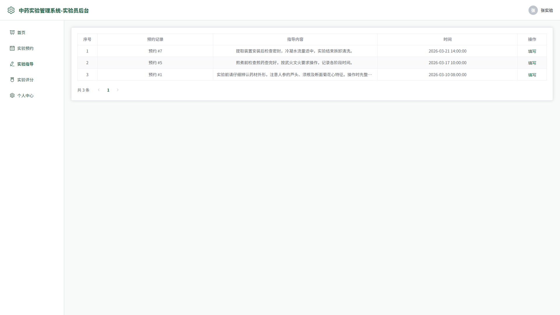Click the gear logo icon in header
The width and height of the screenshot is (560, 315).
point(11,10)
